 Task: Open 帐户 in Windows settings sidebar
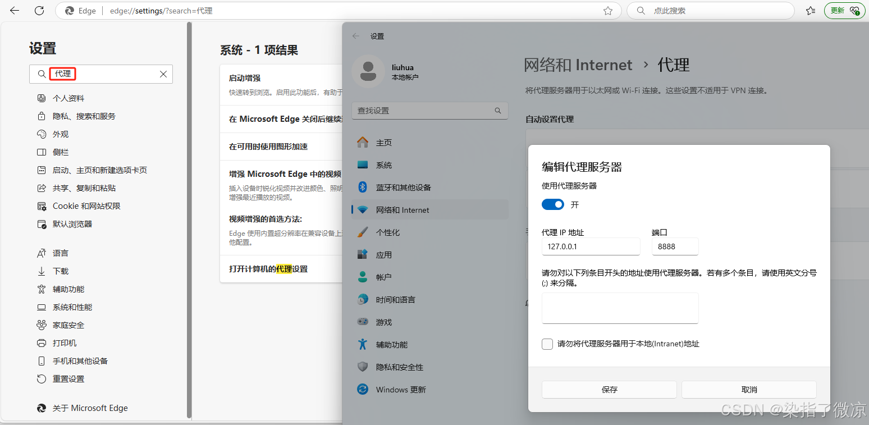pyautogui.click(x=430, y=277)
